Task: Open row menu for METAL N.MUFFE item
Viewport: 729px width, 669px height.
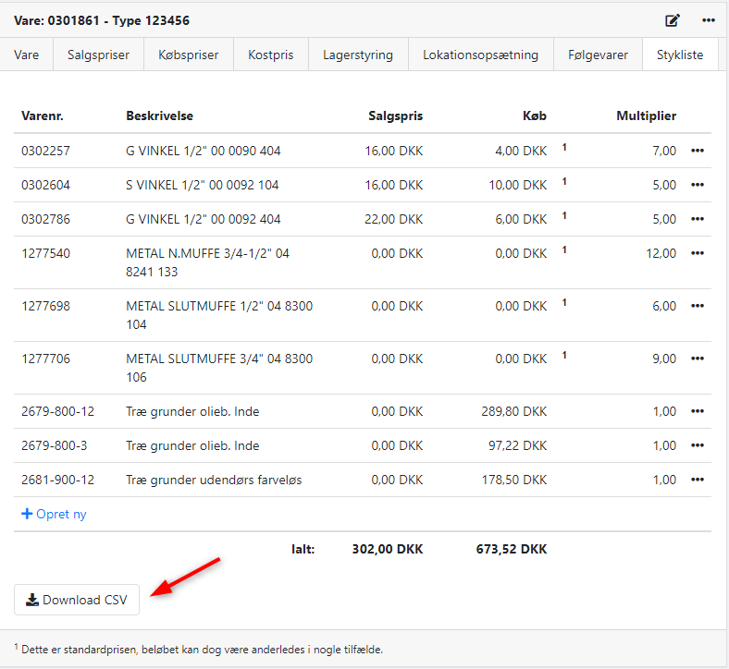Action: (x=698, y=253)
